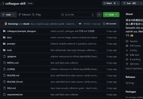This screenshot has width=143, height=99.
Task: Expand the Watch options dropdown arrow
Action: click(x=118, y=3)
